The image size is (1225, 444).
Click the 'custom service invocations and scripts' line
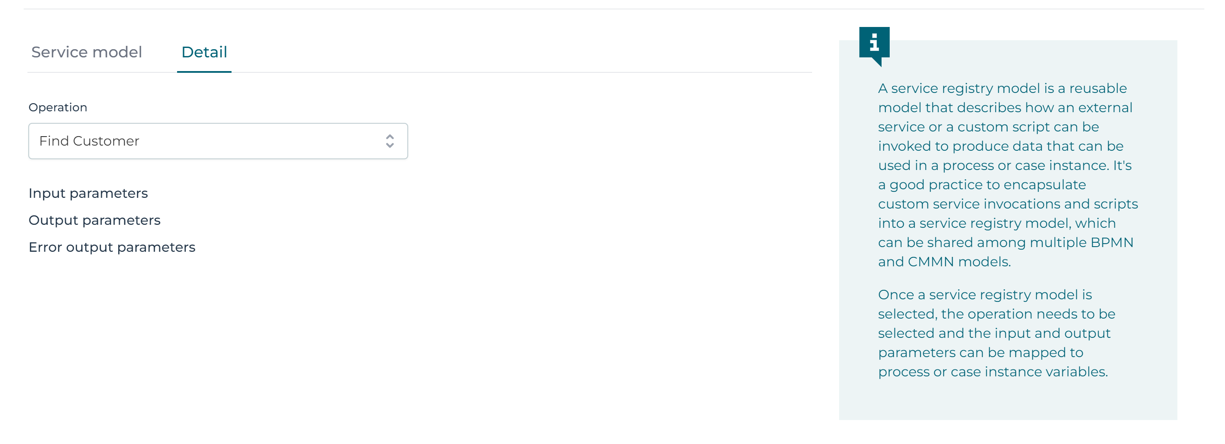pos(1007,204)
